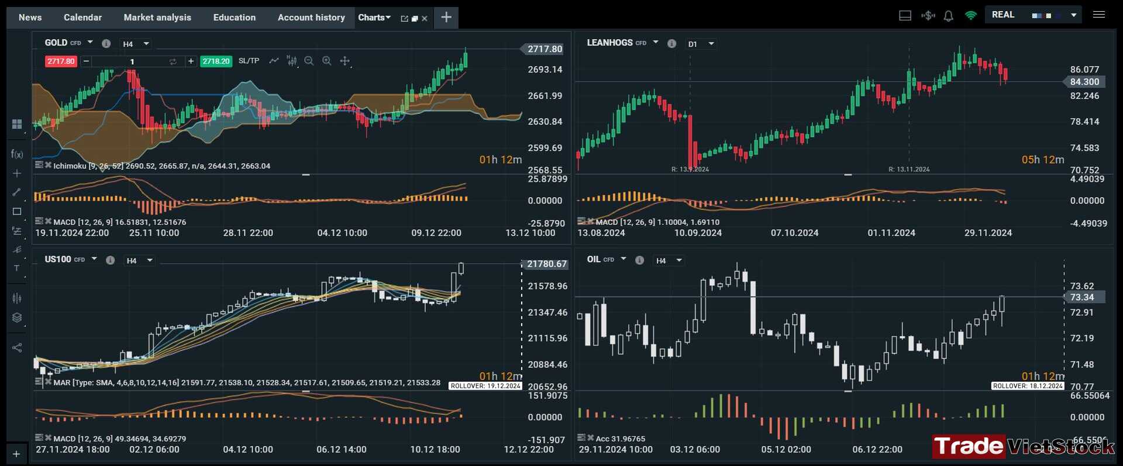1123x466 pixels.
Task: Select the crosshair plus tool in sidebar
Action: click(x=17, y=174)
